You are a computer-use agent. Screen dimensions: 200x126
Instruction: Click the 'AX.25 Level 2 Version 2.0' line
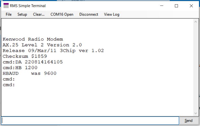point(42,45)
